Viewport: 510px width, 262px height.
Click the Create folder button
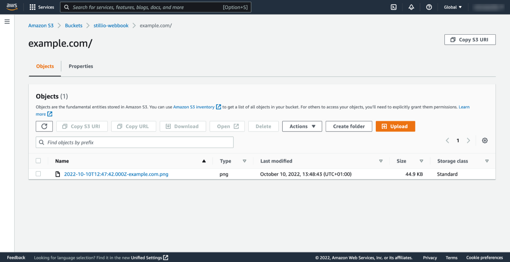(349, 126)
